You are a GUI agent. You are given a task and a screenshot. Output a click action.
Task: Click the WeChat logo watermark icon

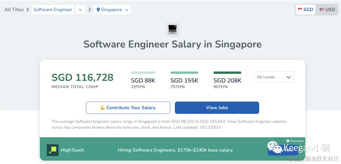click(x=275, y=148)
